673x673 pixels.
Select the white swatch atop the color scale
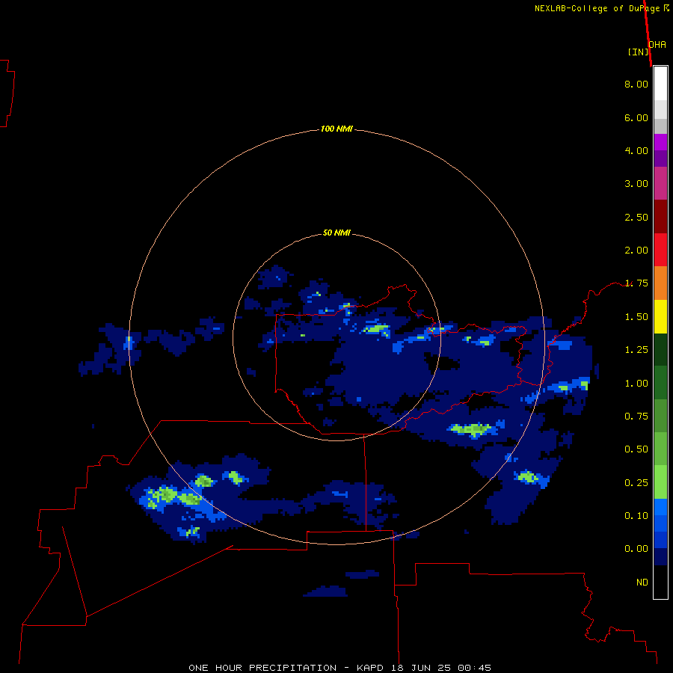pyautogui.click(x=660, y=84)
